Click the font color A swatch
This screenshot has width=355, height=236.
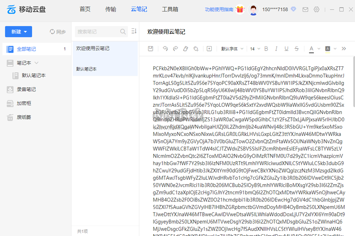[x=312, y=49]
